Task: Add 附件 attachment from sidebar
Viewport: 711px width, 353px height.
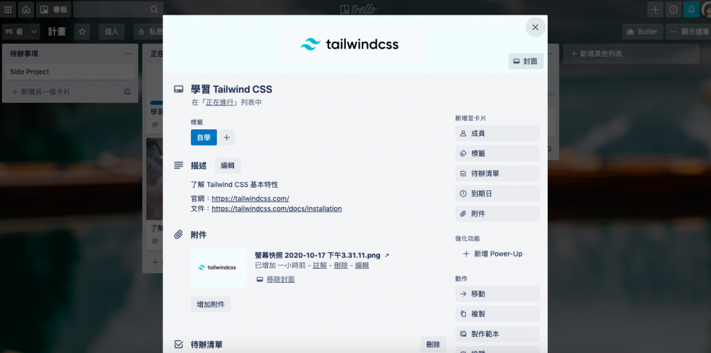Action: pos(497,213)
